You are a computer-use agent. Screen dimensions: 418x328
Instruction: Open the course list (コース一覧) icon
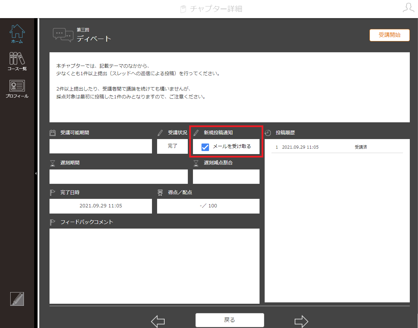(x=17, y=61)
